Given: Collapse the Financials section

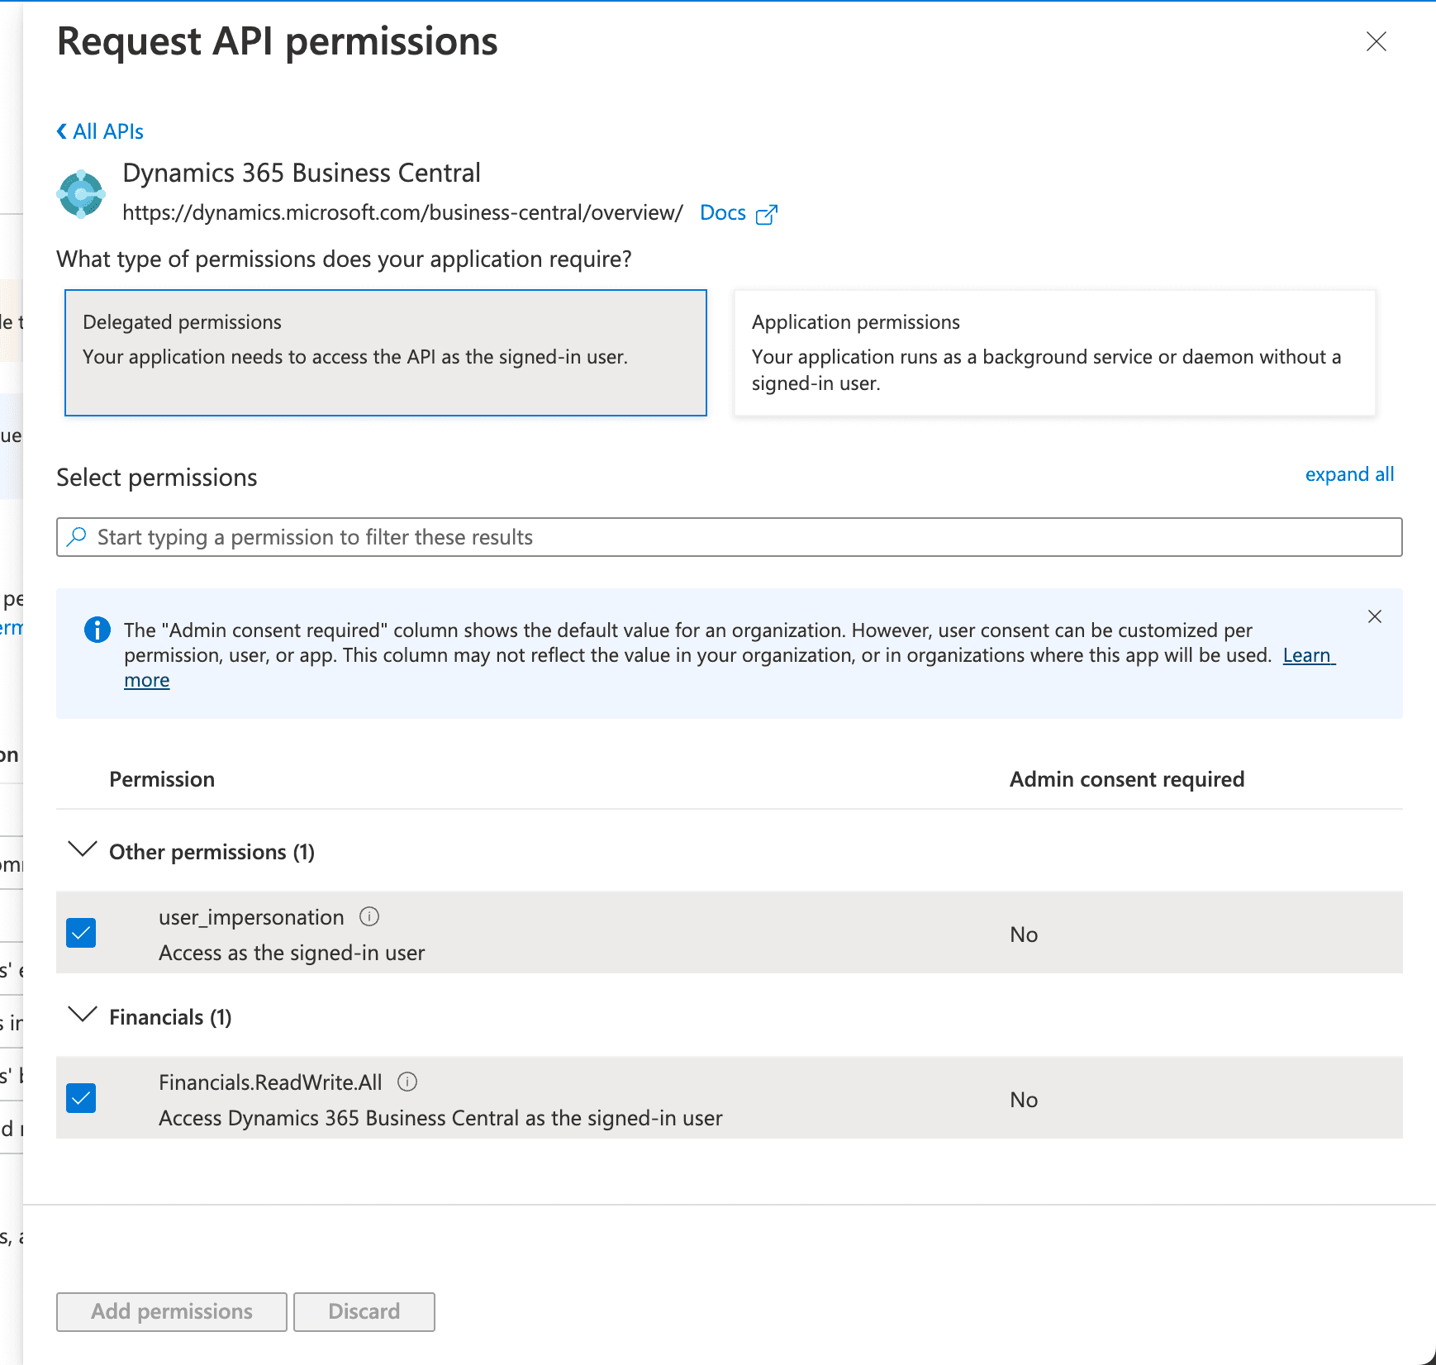Looking at the screenshot, I should (82, 1015).
